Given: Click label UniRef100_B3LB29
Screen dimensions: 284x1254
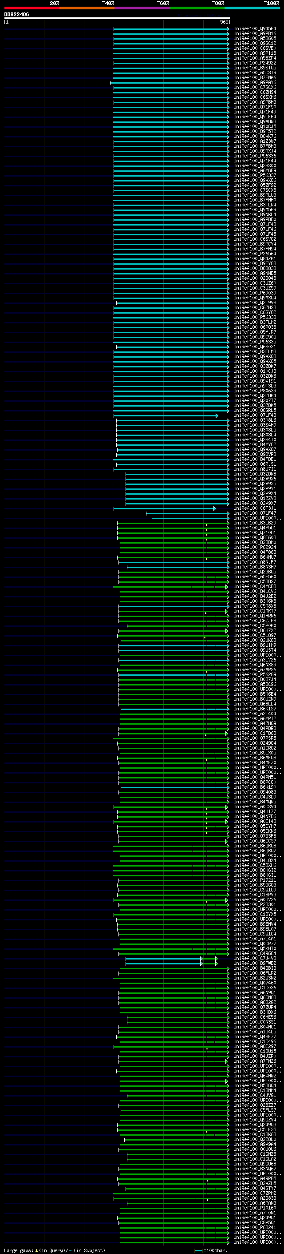Looking at the screenshot, I should pyautogui.click(x=254, y=523).
